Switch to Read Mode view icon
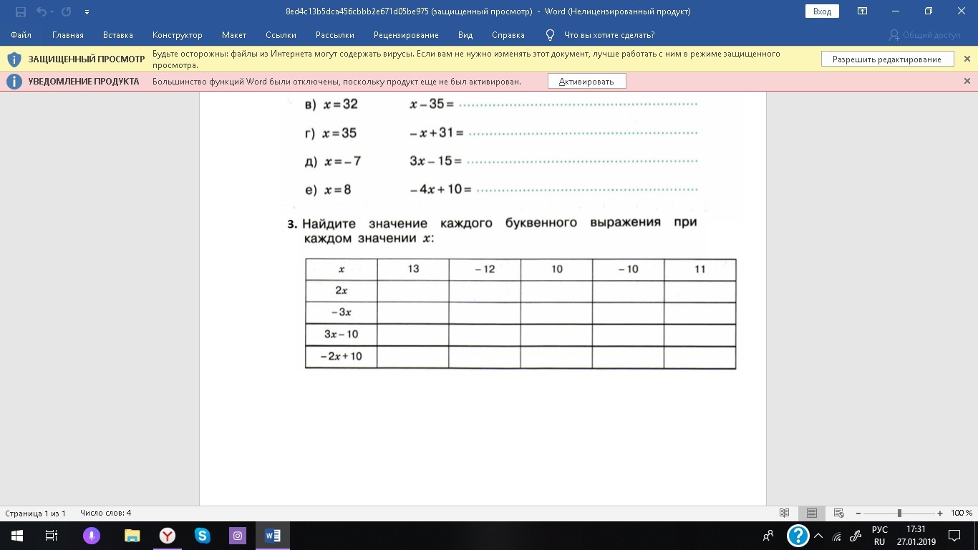The image size is (978, 550). [785, 513]
